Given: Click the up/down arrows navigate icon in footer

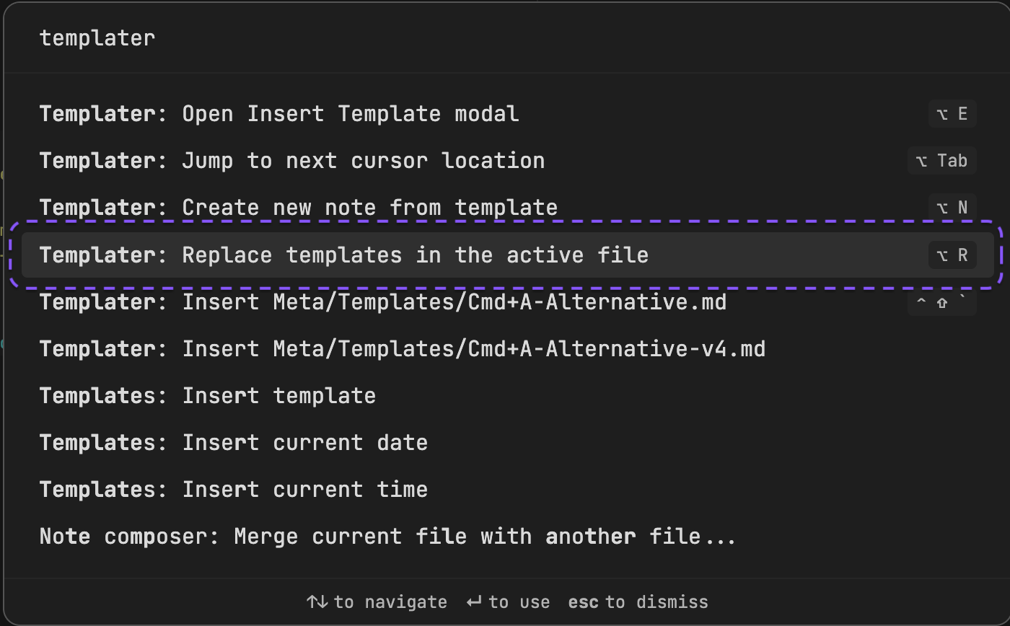Looking at the screenshot, I should point(317,601).
